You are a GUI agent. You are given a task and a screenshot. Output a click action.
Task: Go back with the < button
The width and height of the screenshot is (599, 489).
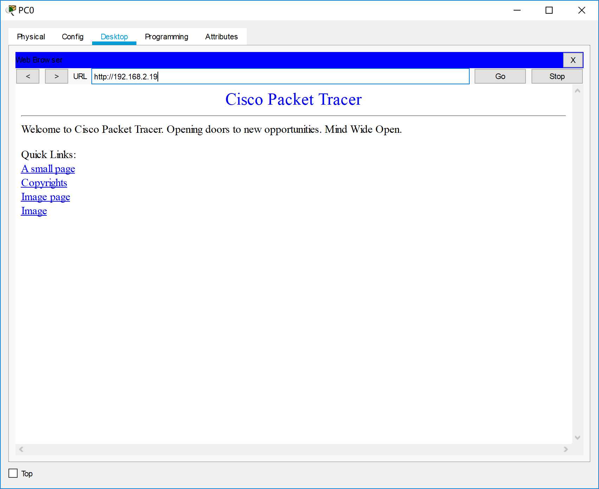point(28,76)
